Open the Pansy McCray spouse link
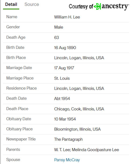The width and height of the screenshot is (134, 164). click(x=67, y=160)
